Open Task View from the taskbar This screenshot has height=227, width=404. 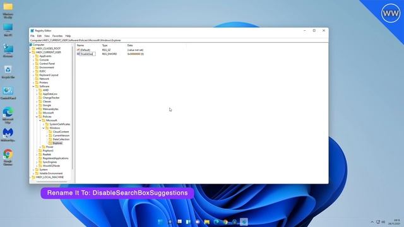point(179,222)
